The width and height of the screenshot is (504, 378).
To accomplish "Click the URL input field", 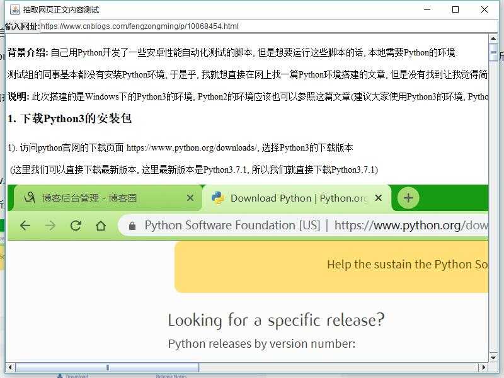I will (269, 26).
